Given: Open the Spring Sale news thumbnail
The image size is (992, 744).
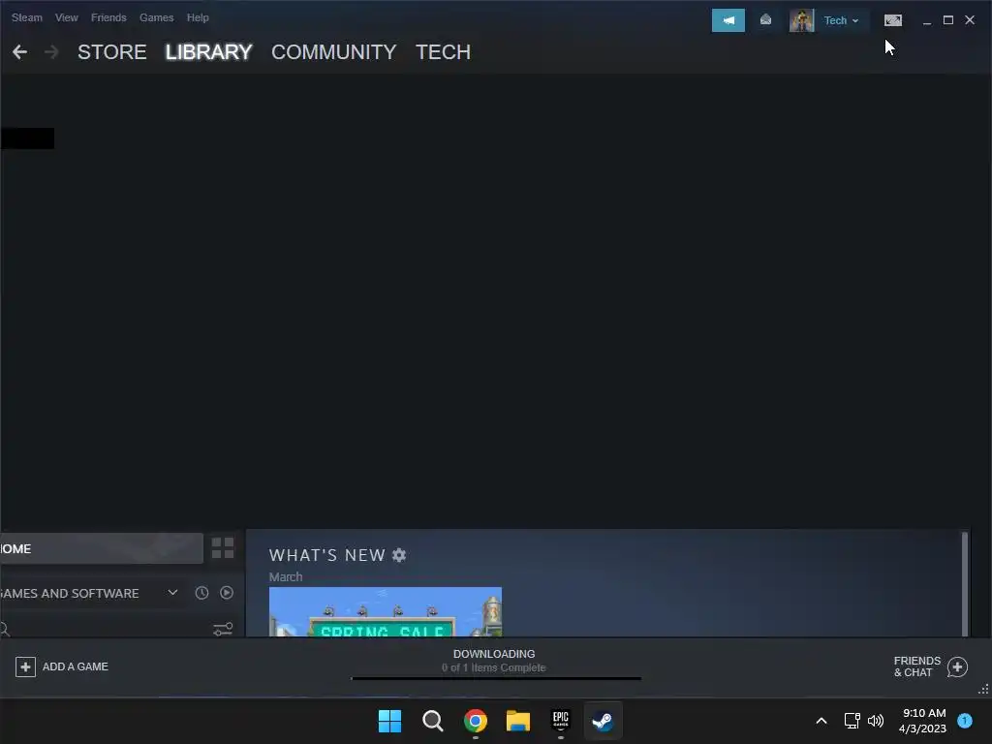Looking at the screenshot, I should coord(386,612).
